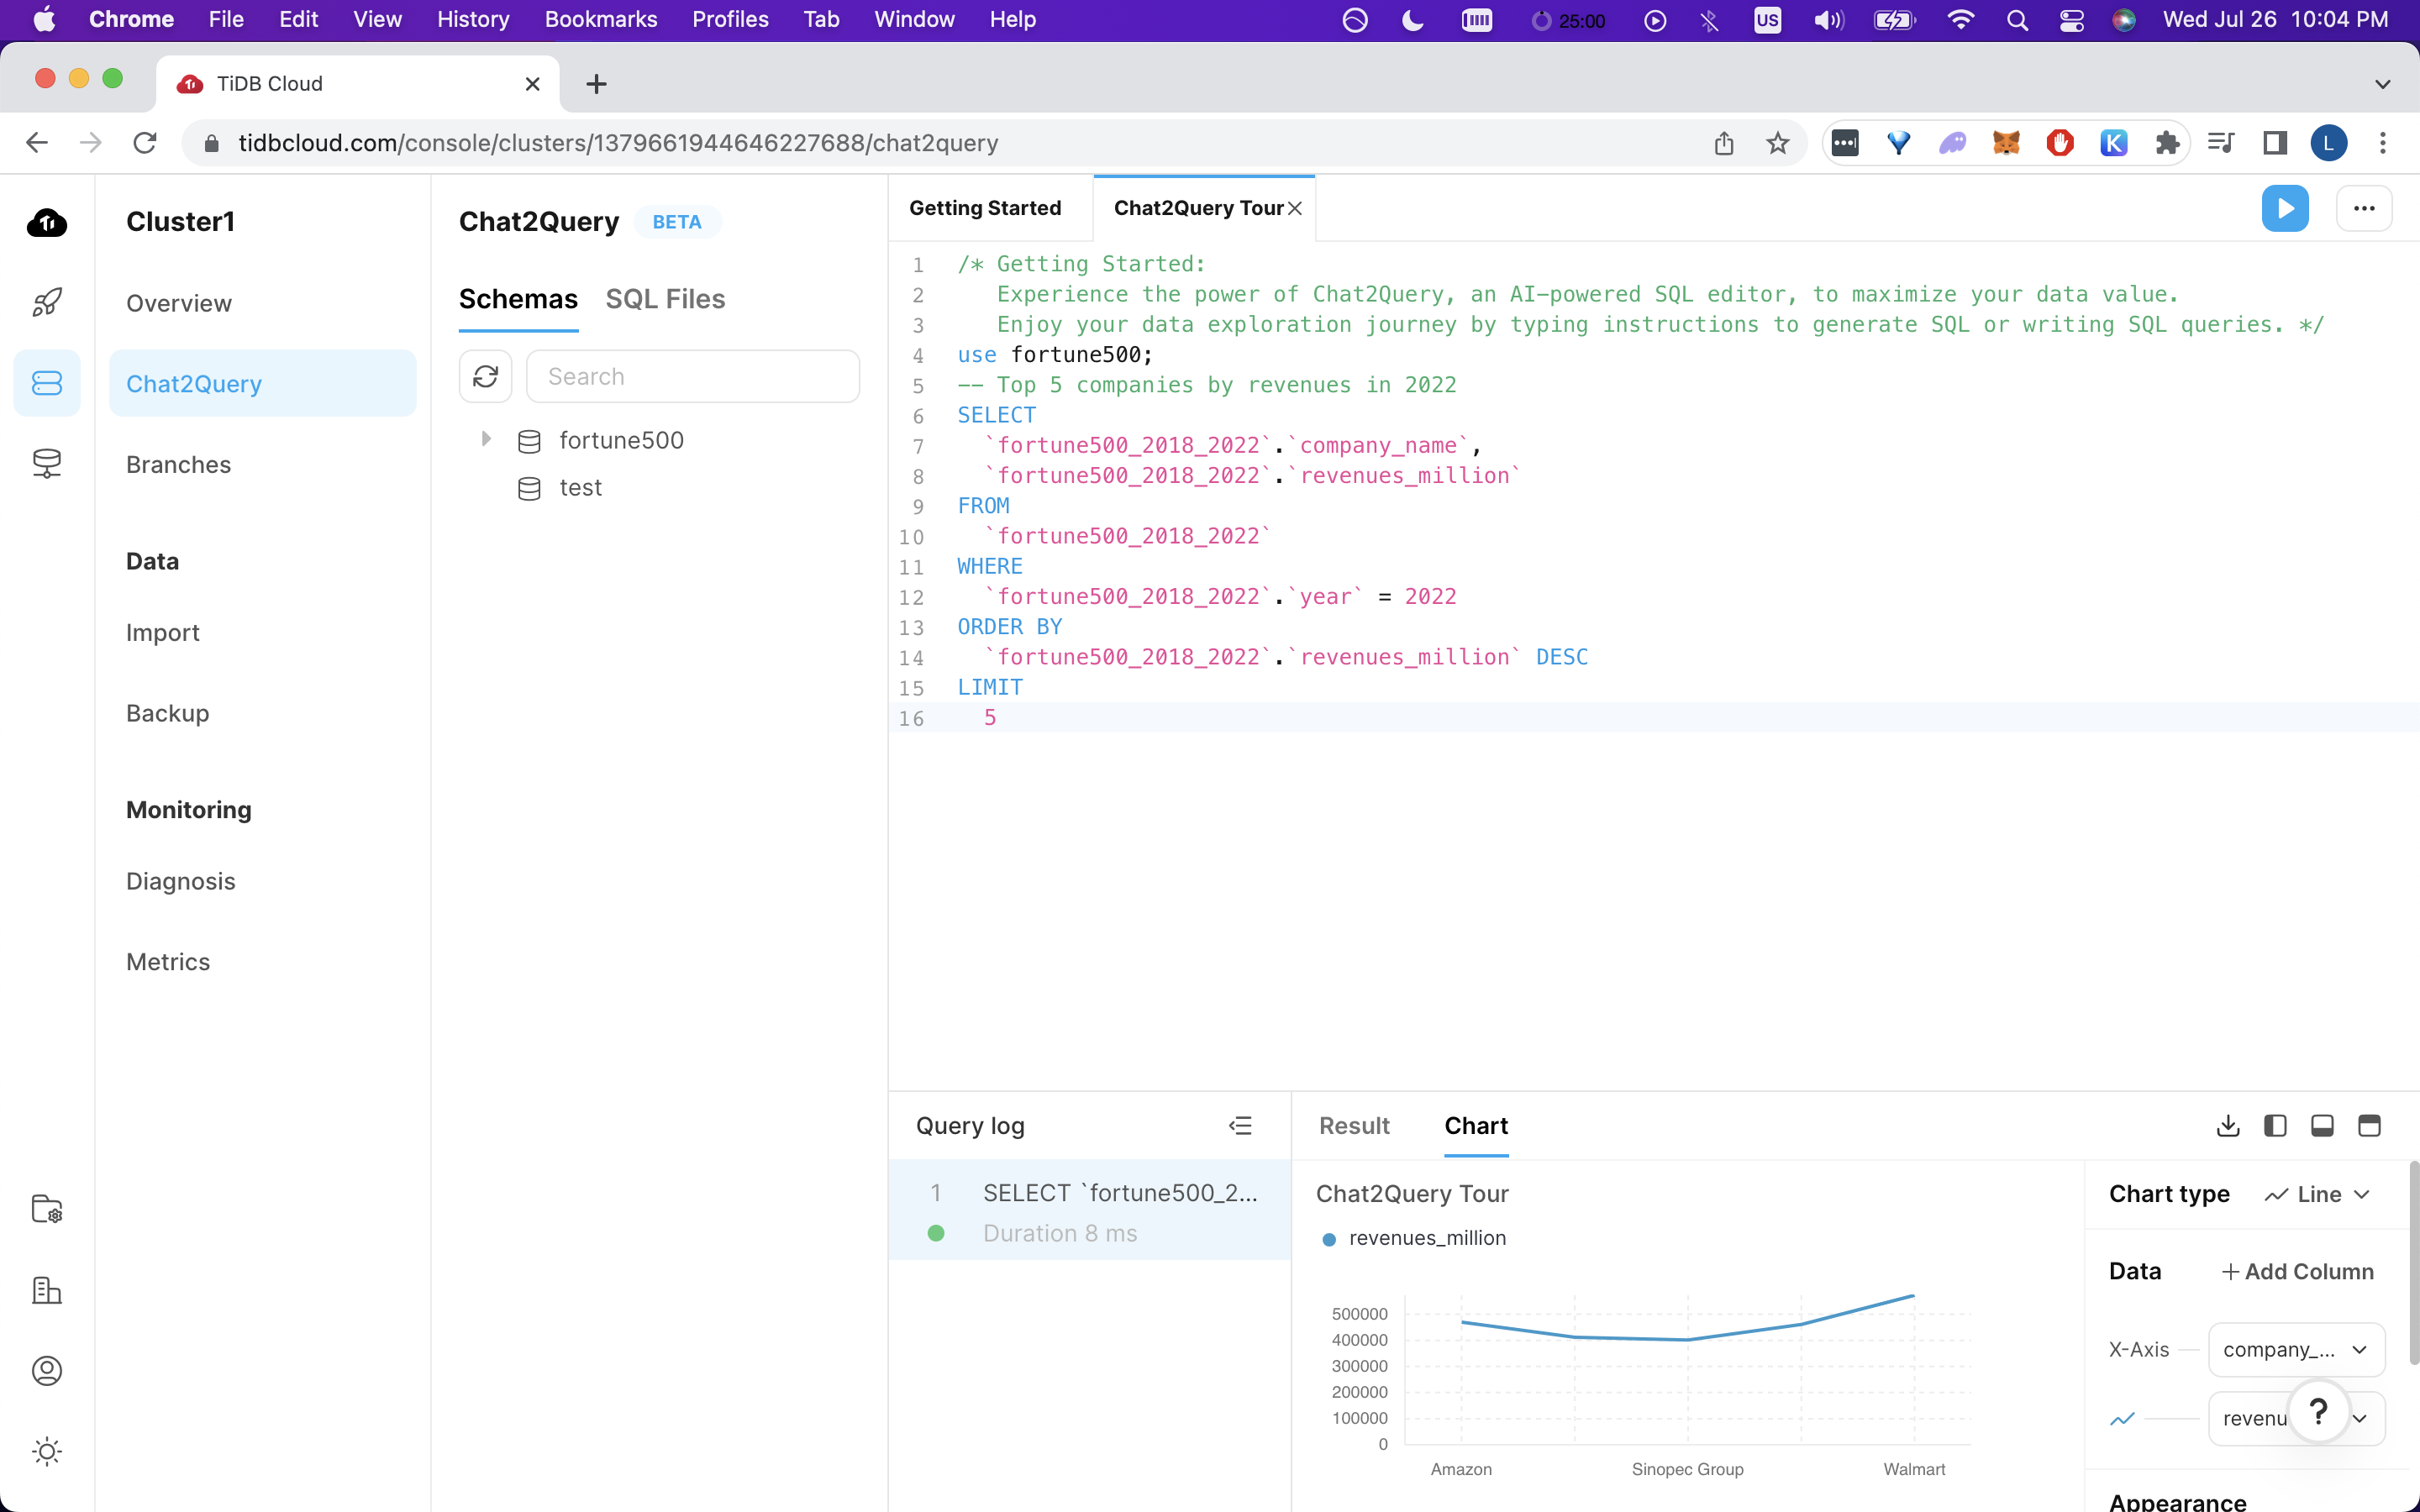The image size is (2420, 1512).
Task: Toggle bottom panel layout icon
Action: (x=2322, y=1126)
